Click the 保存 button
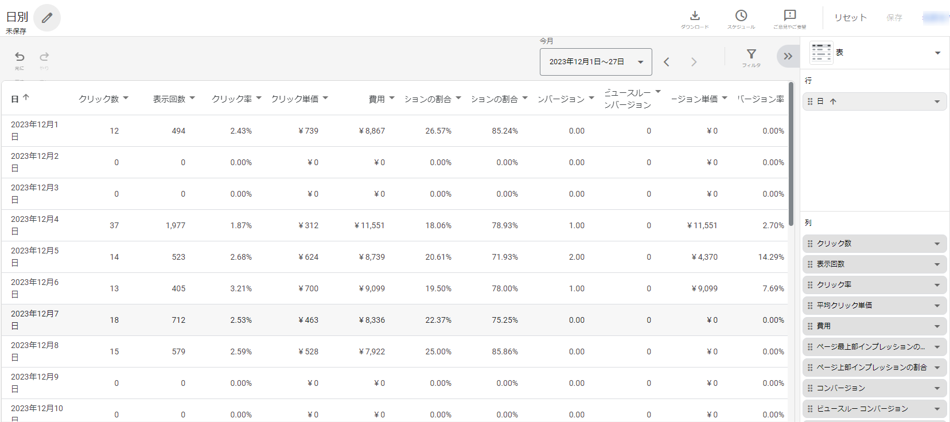Image resolution: width=950 pixels, height=422 pixels. click(894, 18)
